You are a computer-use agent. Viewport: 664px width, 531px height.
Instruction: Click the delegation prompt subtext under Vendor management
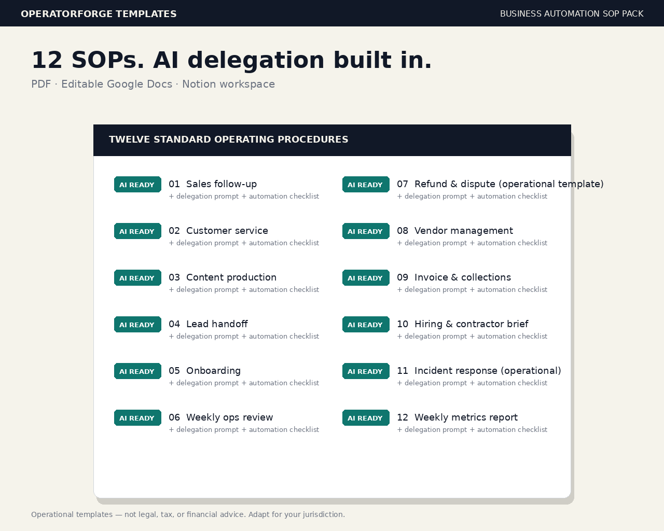[x=472, y=243]
